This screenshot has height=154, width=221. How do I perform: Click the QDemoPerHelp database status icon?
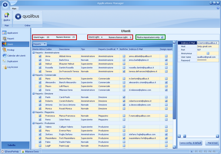[2, 152]
